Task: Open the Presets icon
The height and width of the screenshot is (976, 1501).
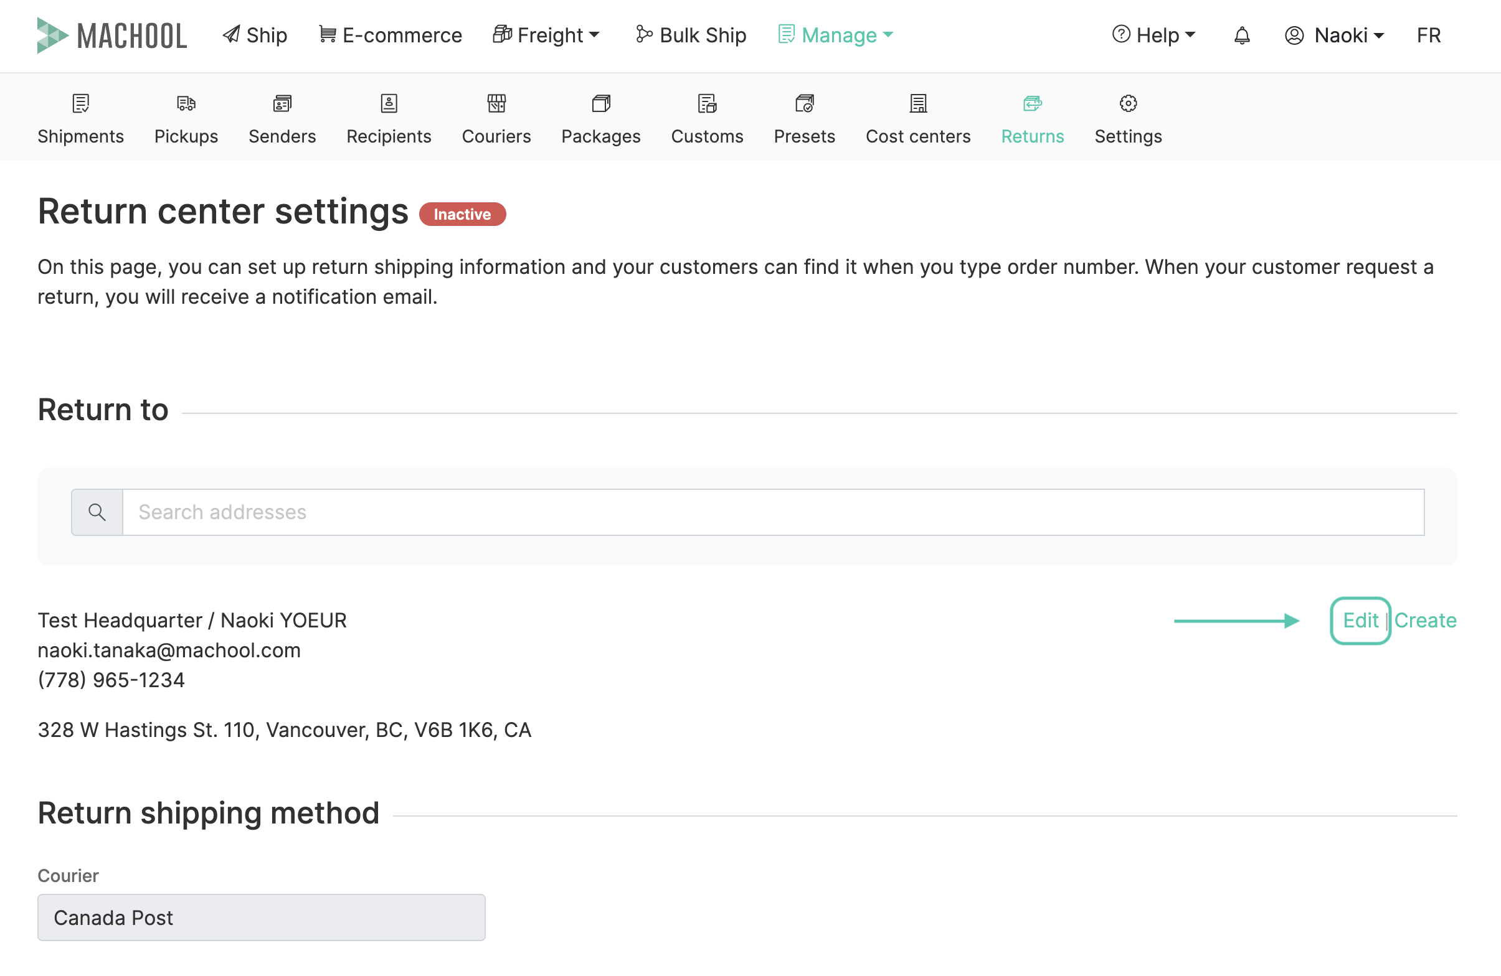Action: pyautogui.click(x=804, y=103)
